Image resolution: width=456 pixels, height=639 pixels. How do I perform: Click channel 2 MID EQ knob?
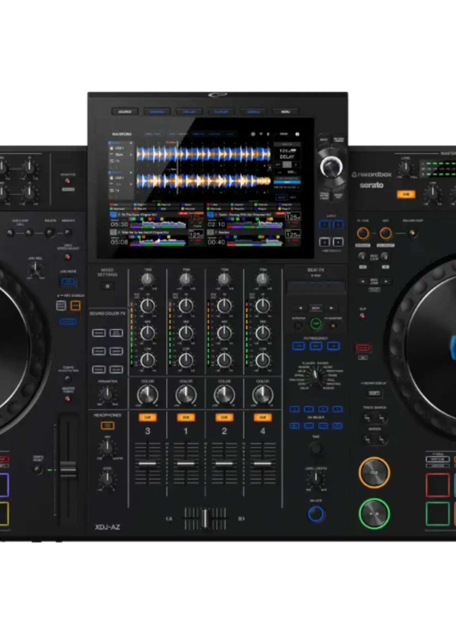[x=224, y=333]
